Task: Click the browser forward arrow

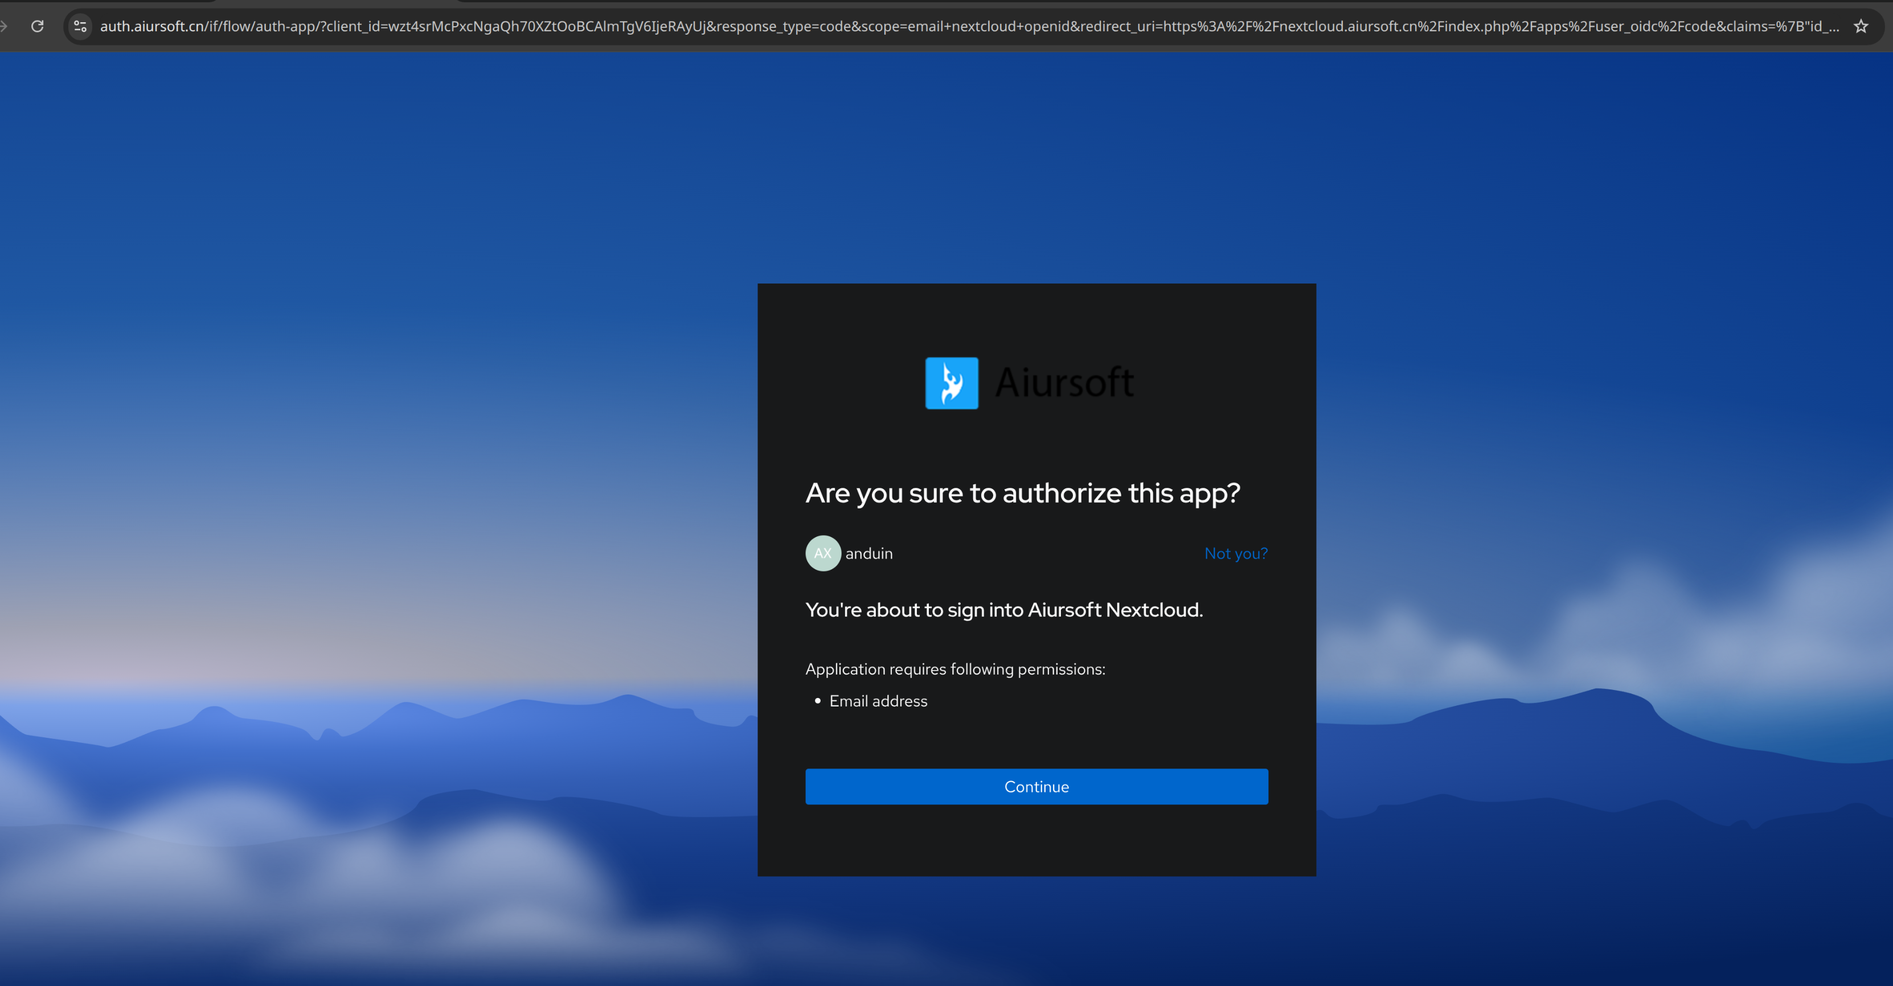Action: pos(5,26)
